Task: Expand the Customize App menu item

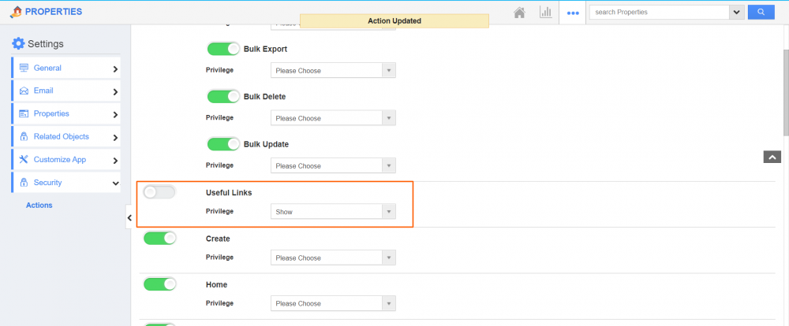Action: 65,160
